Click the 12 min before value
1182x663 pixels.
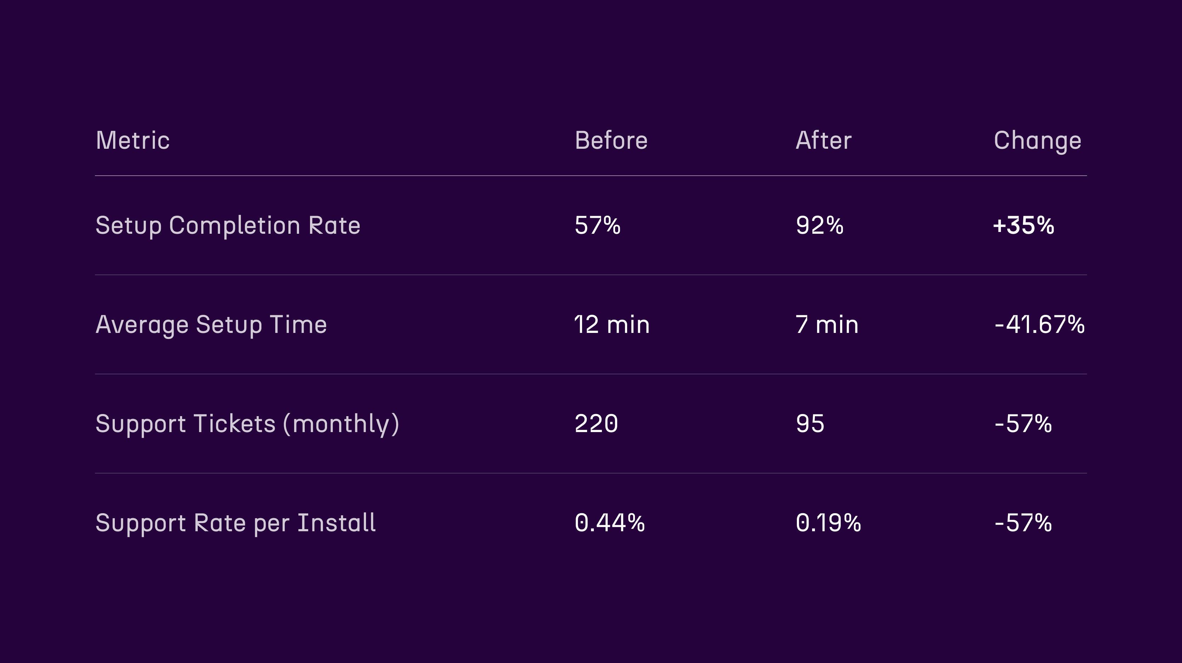[612, 325]
